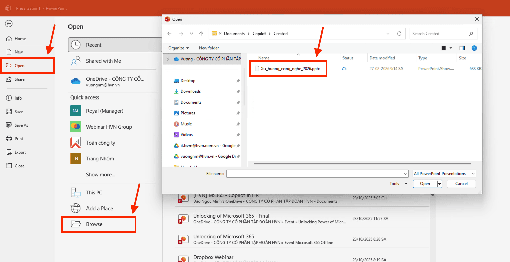Click the Show more... link
Viewport: 510px width, 262px height.
click(x=100, y=175)
